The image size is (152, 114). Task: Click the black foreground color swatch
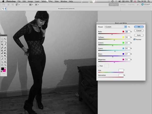(3, 69)
